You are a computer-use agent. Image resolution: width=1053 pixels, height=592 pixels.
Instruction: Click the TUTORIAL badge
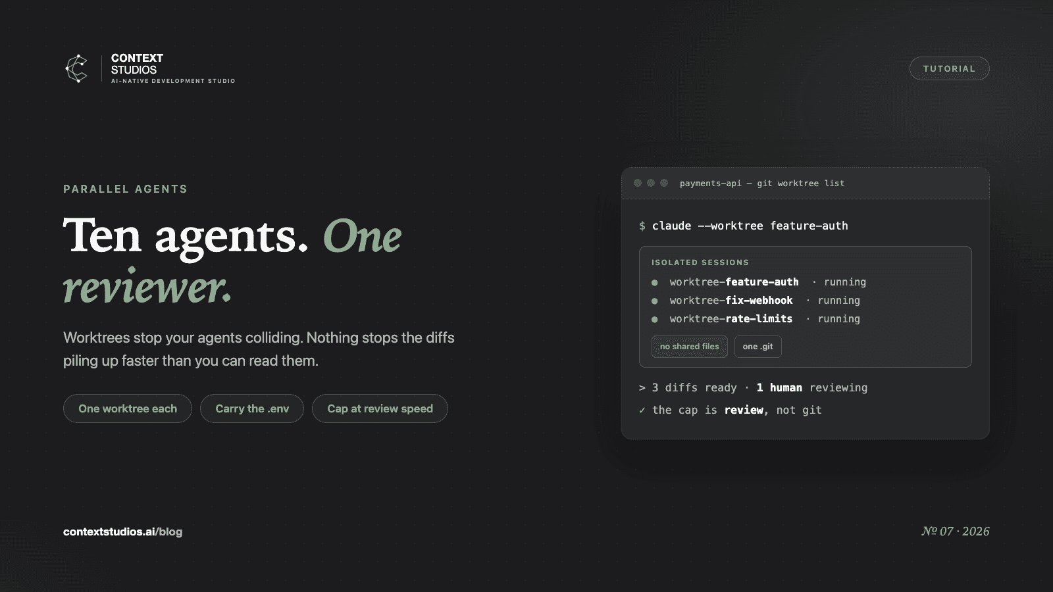(949, 68)
